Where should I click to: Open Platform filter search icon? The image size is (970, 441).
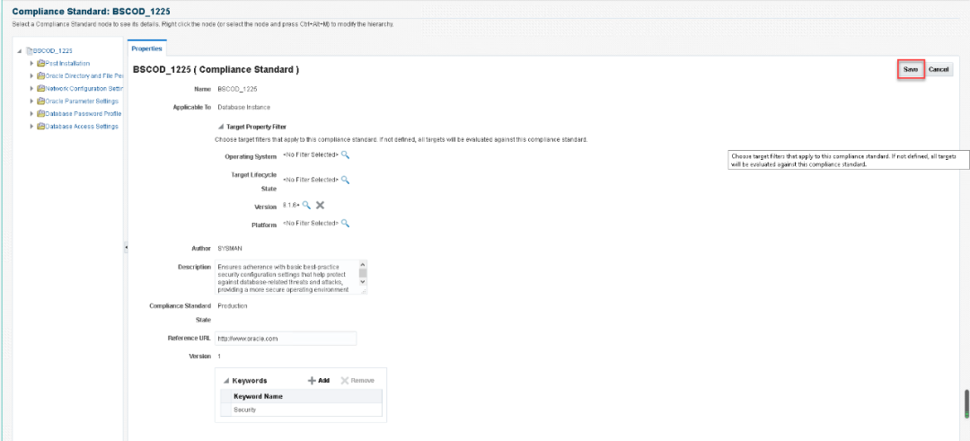point(345,223)
